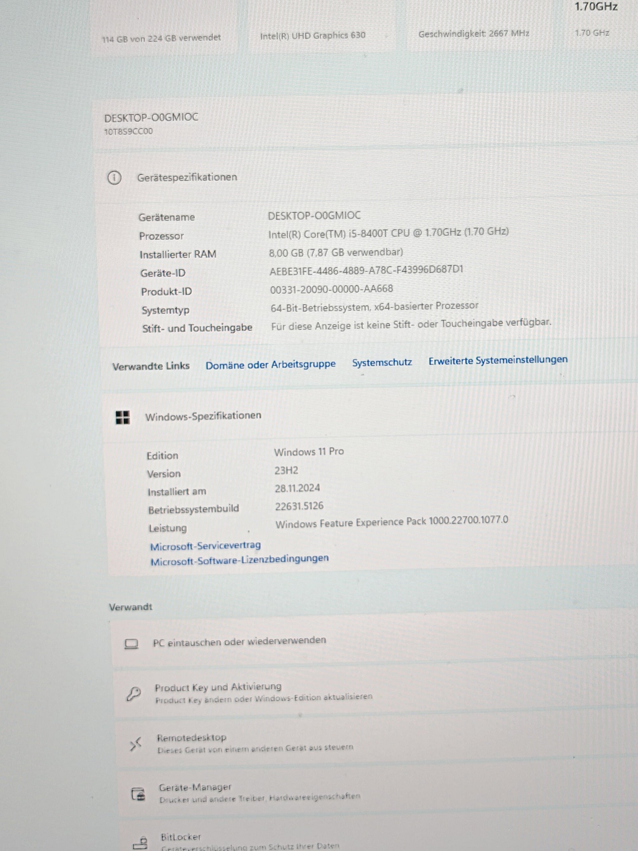Image resolution: width=638 pixels, height=851 pixels.
Task: Open Domäne oder Arbeitsgruppe link
Action: tap(270, 364)
